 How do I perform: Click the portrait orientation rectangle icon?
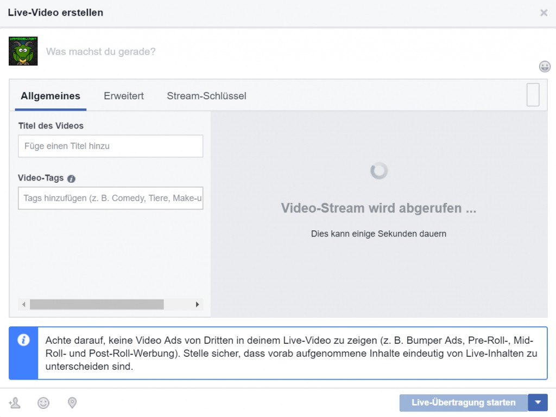pyautogui.click(x=533, y=95)
